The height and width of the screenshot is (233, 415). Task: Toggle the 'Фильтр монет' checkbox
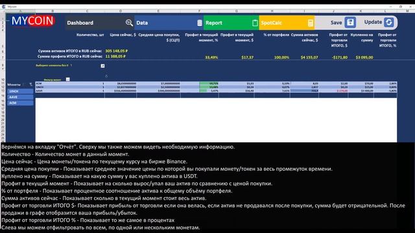pos(67,79)
